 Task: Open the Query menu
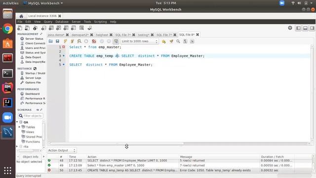coord(48,22)
